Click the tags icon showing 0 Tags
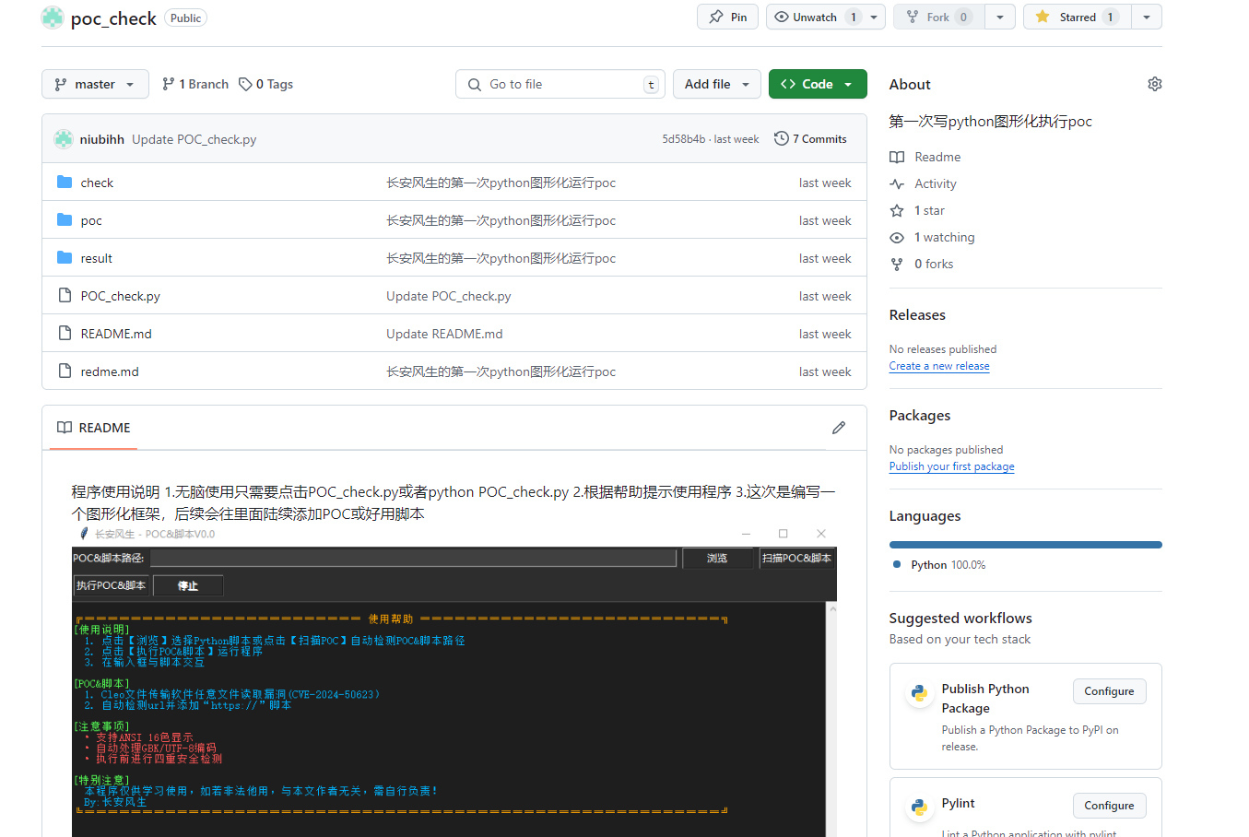Viewport: 1249px width, 837px height. (x=245, y=84)
